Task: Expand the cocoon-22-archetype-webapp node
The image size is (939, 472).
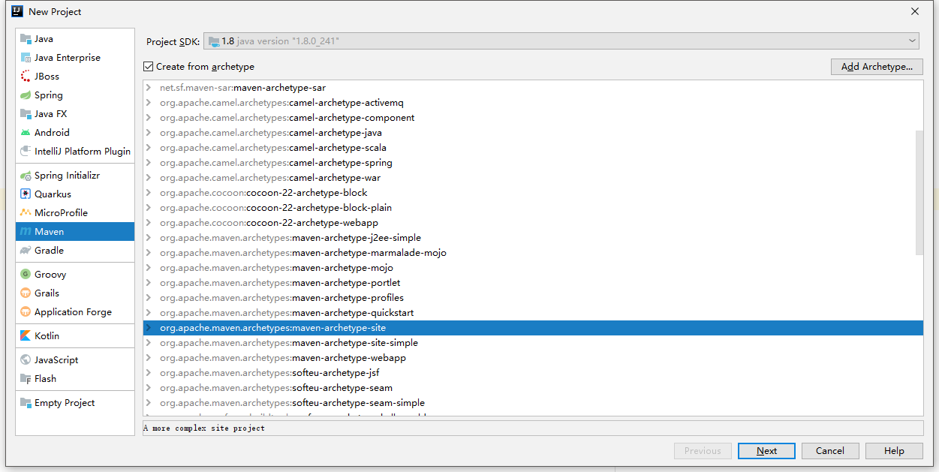Action: tap(149, 223)
